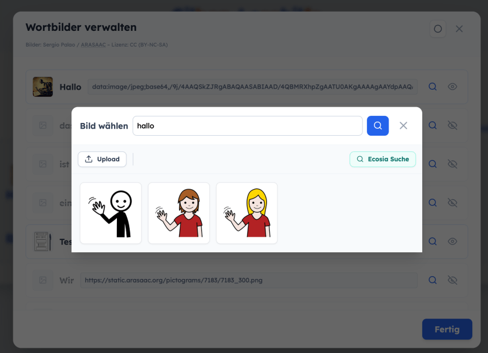Click the Hallo word image thumbnail

pyautogui.click(x=42, y=87)
